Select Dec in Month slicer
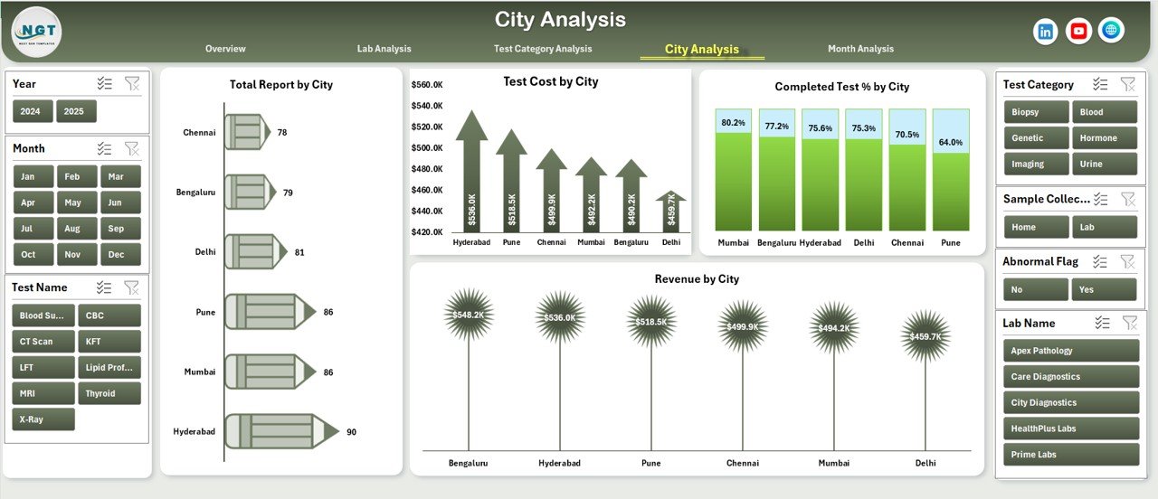 pyautogui.click(x=120, y=255)
